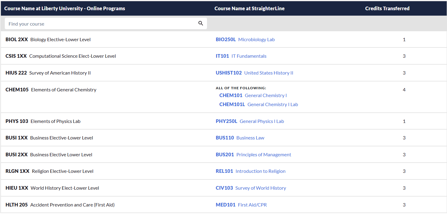Click credits value 4 in CHEM105 row
The width and height of the screenshot is (447, 214).
[404, 90]
